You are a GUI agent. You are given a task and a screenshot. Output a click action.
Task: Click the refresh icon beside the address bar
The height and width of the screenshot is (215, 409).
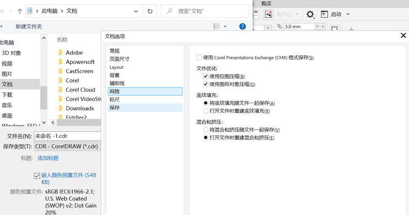pos(149,11)
